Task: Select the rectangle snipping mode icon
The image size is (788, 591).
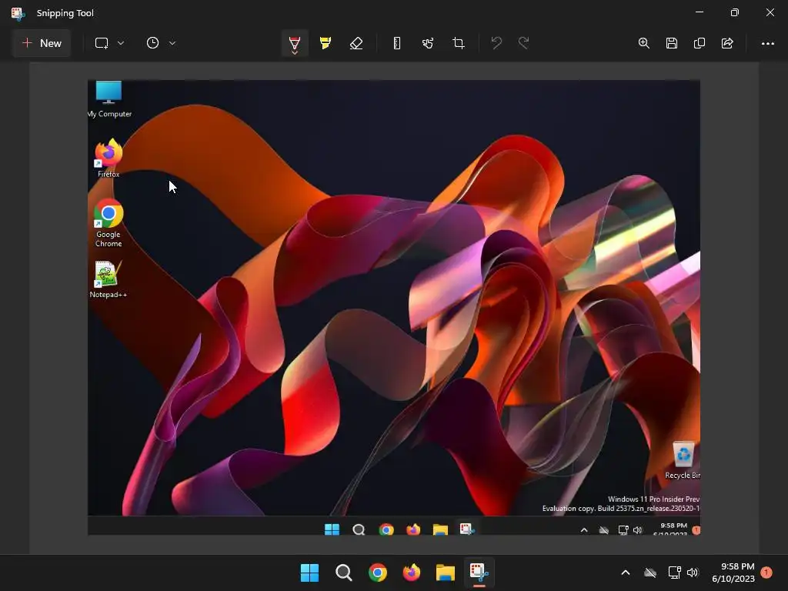Action: pos(102,43)
